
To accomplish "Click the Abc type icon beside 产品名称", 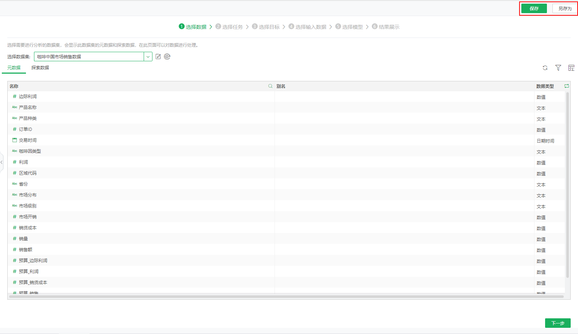I will [x=15, y=107].
